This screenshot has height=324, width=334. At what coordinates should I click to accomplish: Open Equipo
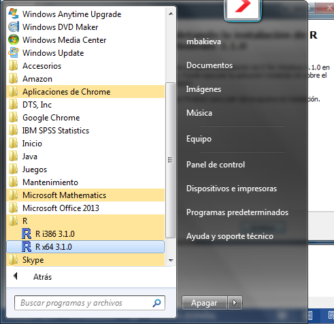pyautogui.click(x=199, y=139)
